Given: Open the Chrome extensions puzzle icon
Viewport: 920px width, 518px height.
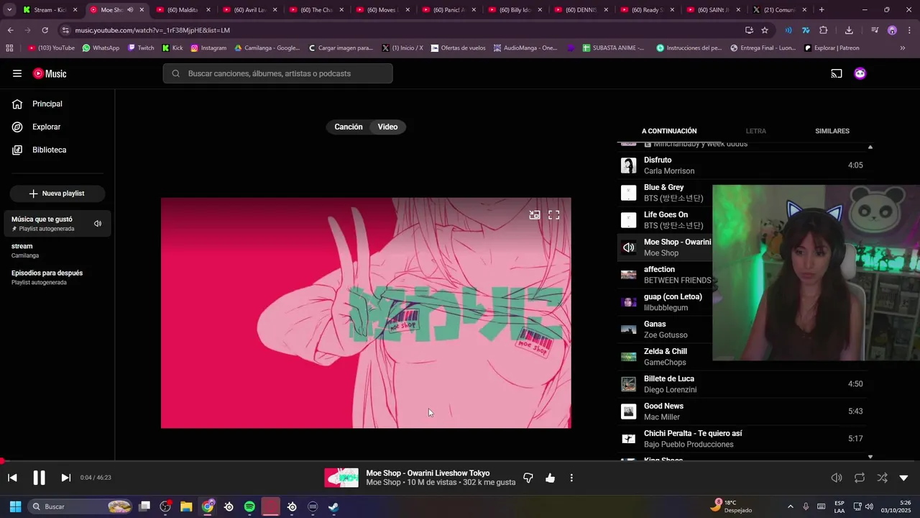Looking at the screenshot, I should [x=824, y=30].
